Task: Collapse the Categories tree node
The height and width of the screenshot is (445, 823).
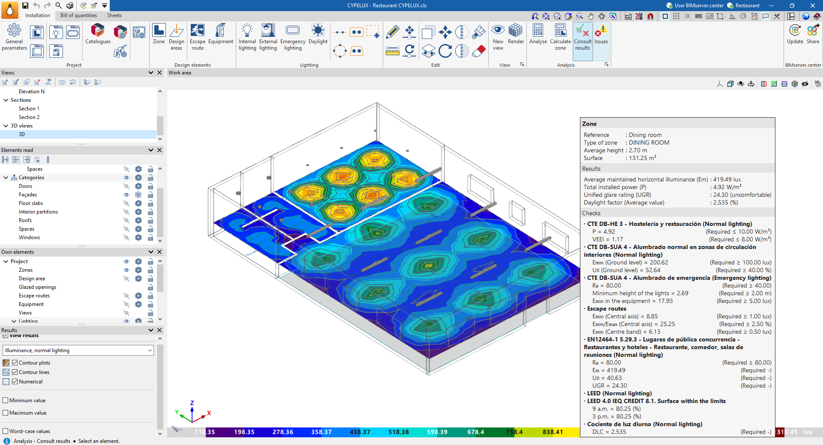Action: point(6,178)
